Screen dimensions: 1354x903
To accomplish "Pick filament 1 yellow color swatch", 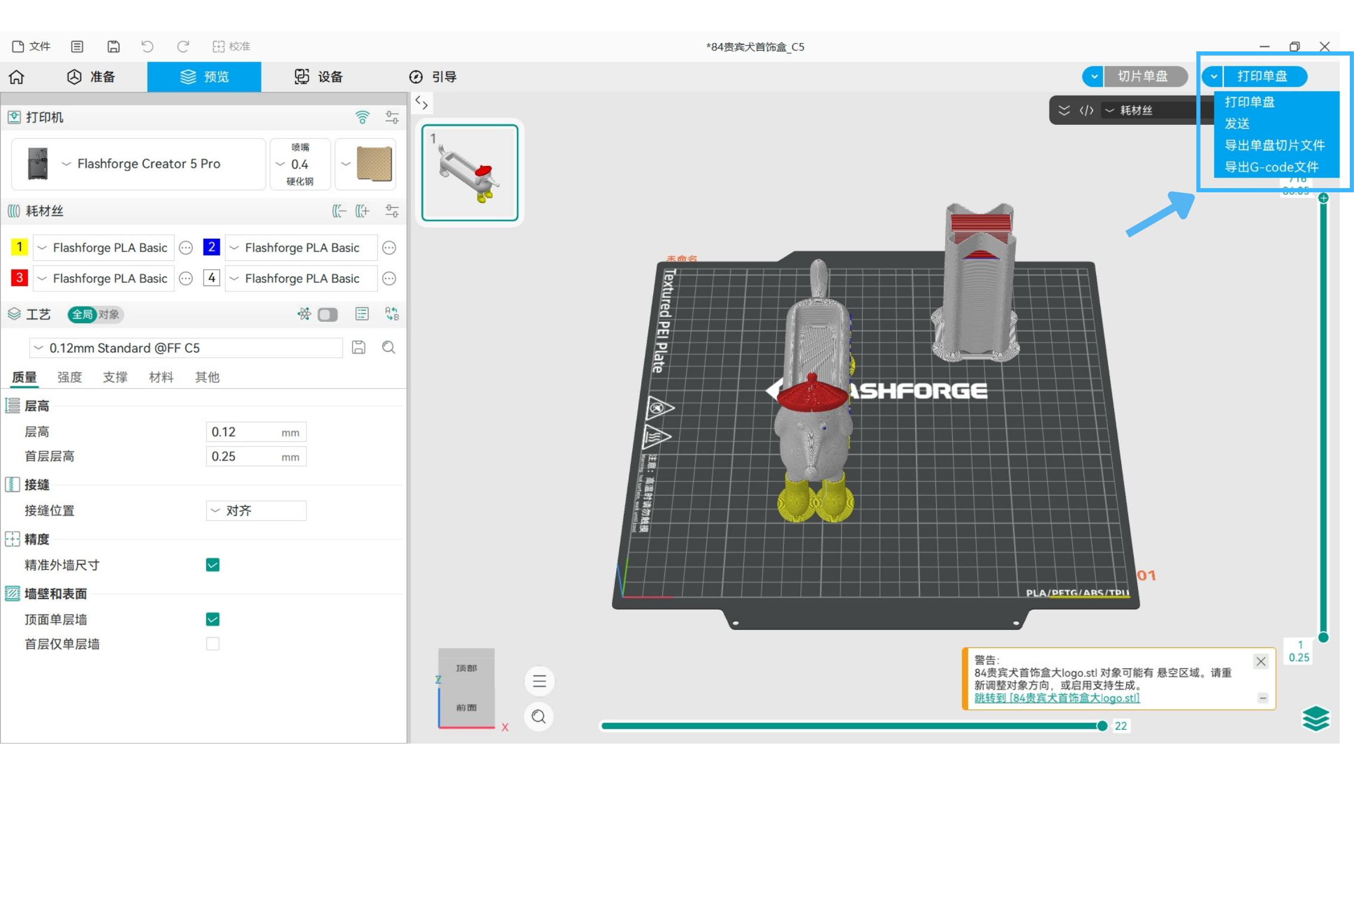I will click(x=19, y=247).
